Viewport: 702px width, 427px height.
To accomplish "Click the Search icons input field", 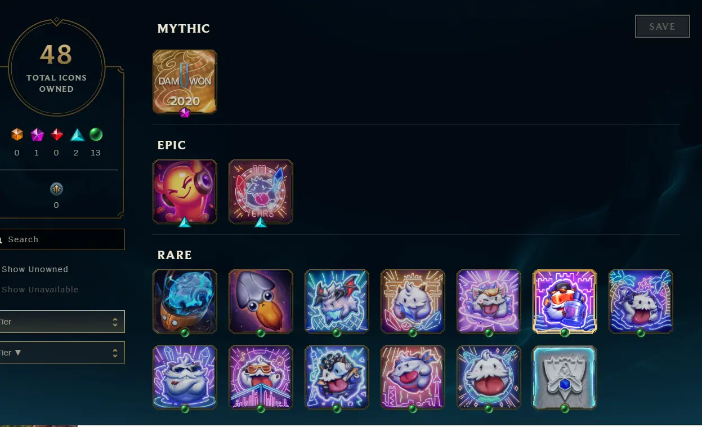I will 62,239.
